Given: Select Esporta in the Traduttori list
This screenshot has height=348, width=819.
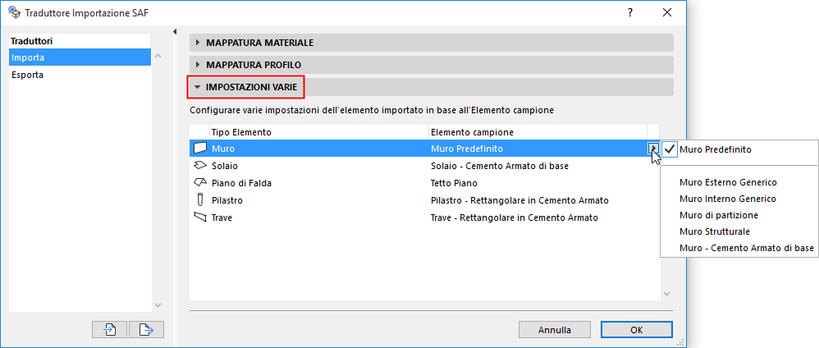Looking at the screenshot, I should pyautogui.click(x=28, y=75).
